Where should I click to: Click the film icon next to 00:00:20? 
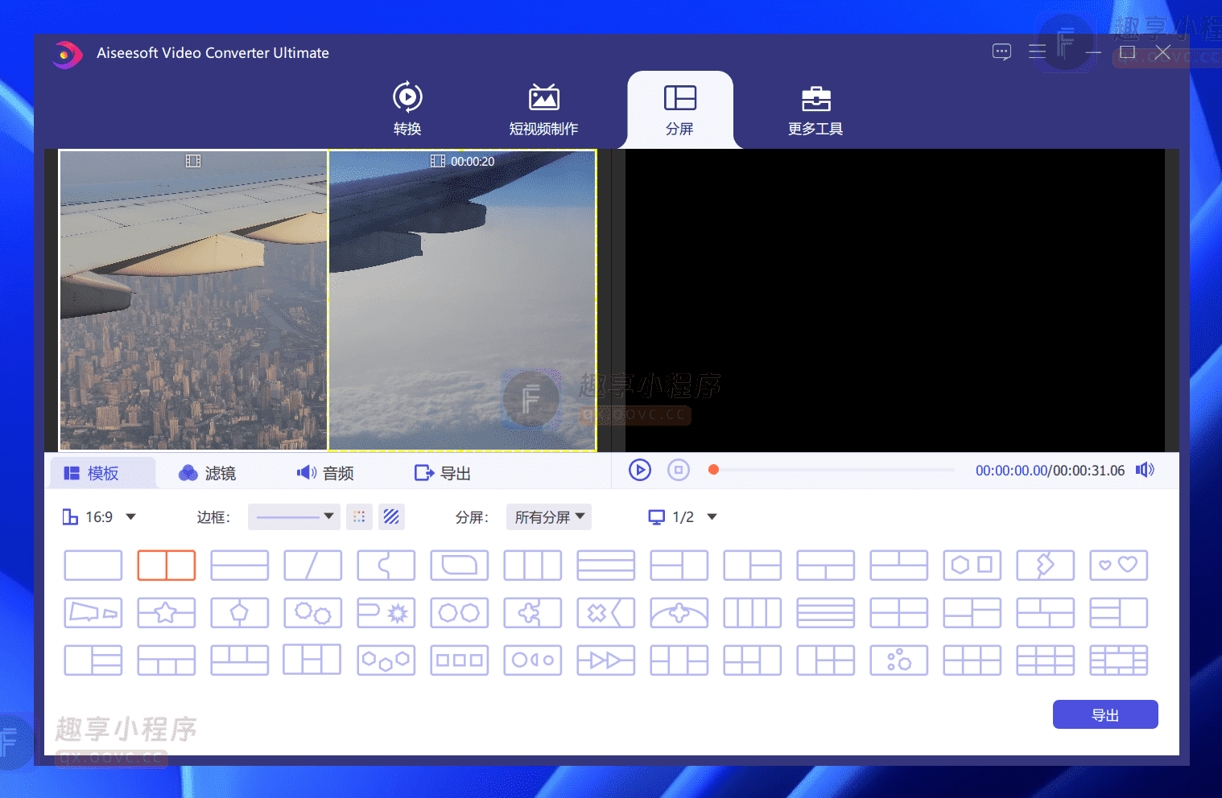pos(438,161)
